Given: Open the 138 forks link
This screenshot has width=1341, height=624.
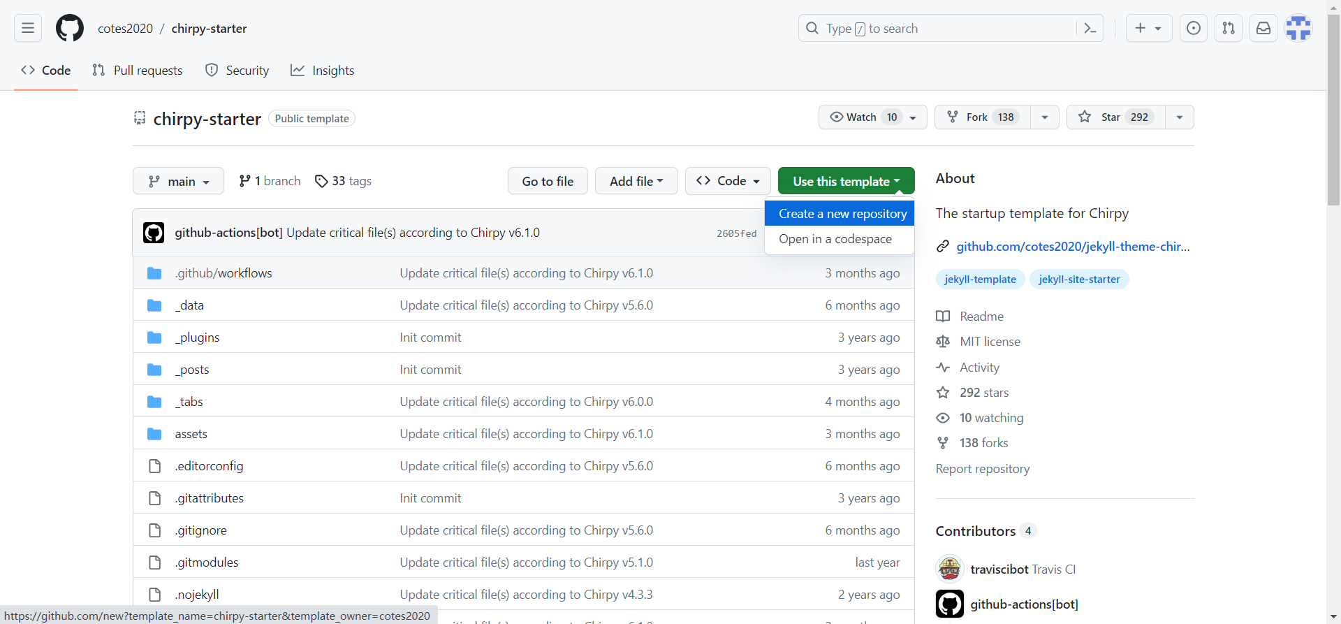Looking at the screenshot, I should coord(972,443).
